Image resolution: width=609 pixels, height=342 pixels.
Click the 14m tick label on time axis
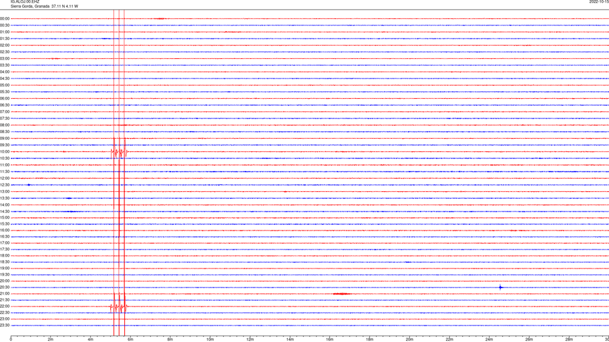[290, 339]
